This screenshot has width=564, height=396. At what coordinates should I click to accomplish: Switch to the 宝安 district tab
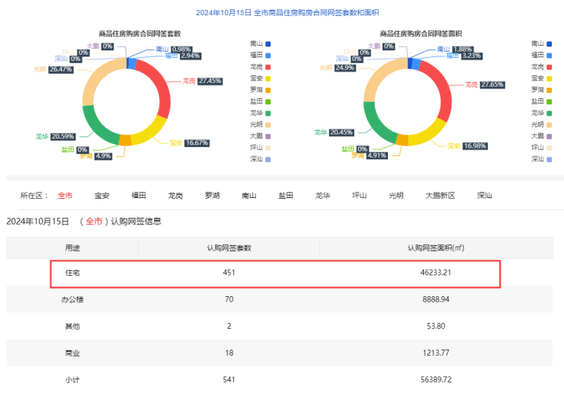102,196
